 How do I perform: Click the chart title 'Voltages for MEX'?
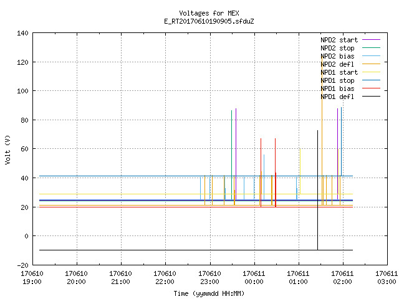click(x=209, y=13)
